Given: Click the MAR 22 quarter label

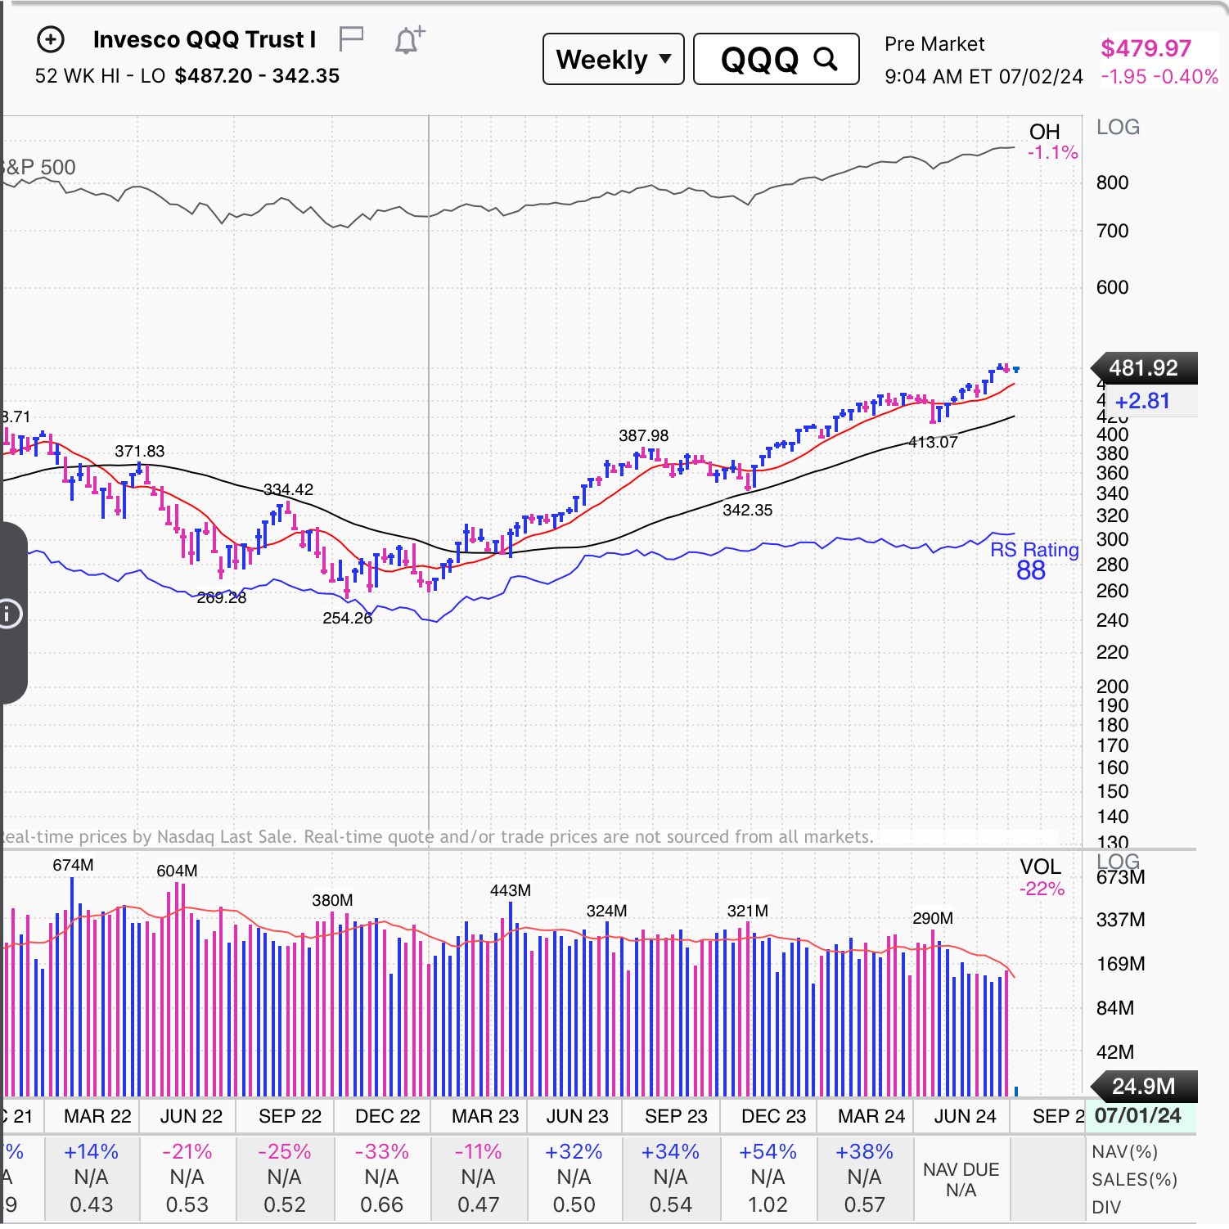Looking at the screenshot, I should [97, 1116].
